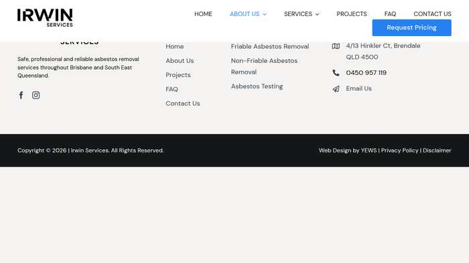Image resolution: width=469 pixels, height=263 pixels.
Task: Click the Email Us link
Action: (358, 88)
